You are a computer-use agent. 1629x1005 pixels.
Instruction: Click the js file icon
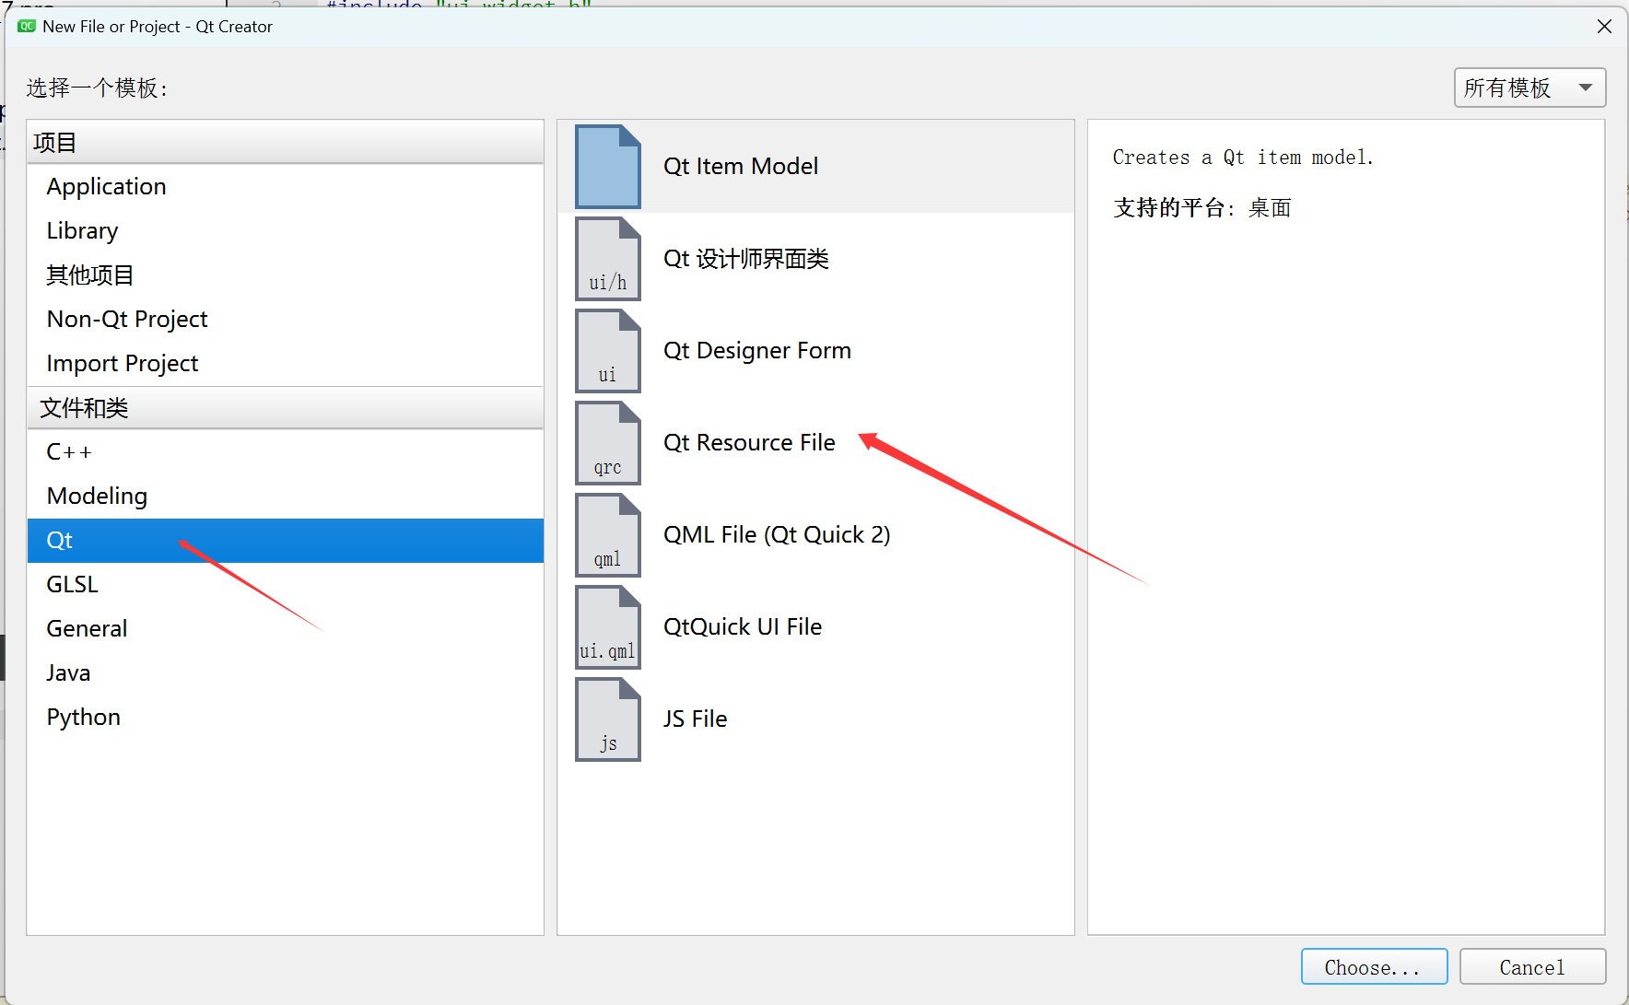coord(608,719)
